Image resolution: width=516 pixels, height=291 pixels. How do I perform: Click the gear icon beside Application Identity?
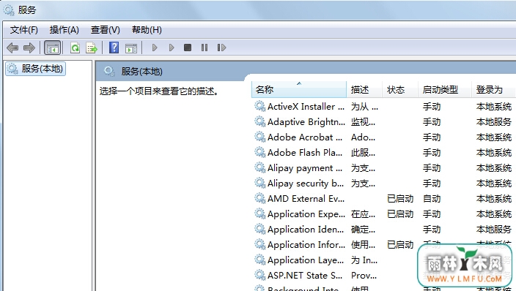260,229
